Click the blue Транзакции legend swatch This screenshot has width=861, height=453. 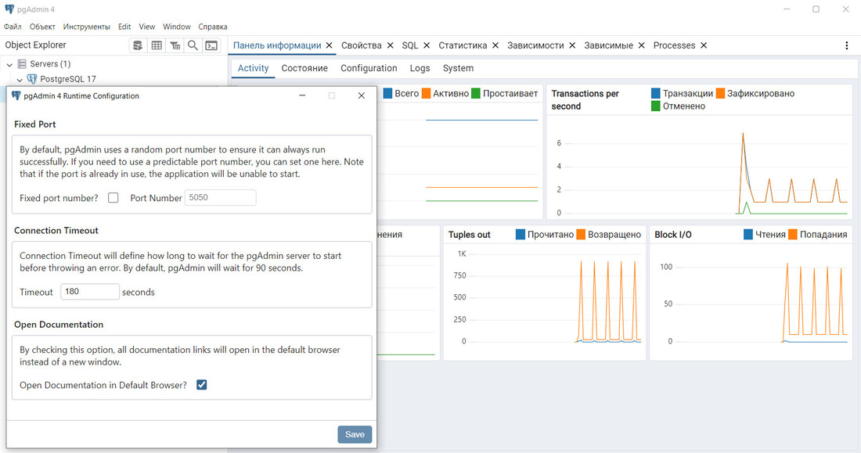[656, 93]
